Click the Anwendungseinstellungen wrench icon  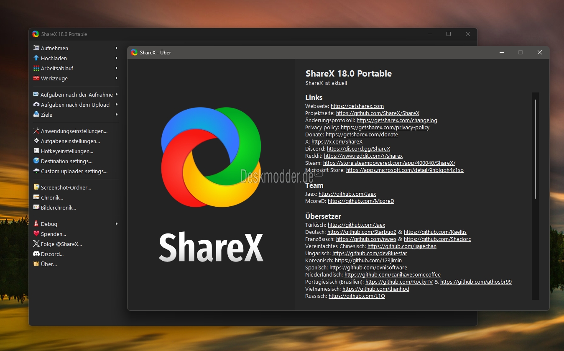tap(36, 131)
